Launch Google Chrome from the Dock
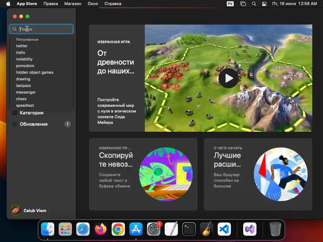This screenshot has height=242, width=323. click(118, 229)
